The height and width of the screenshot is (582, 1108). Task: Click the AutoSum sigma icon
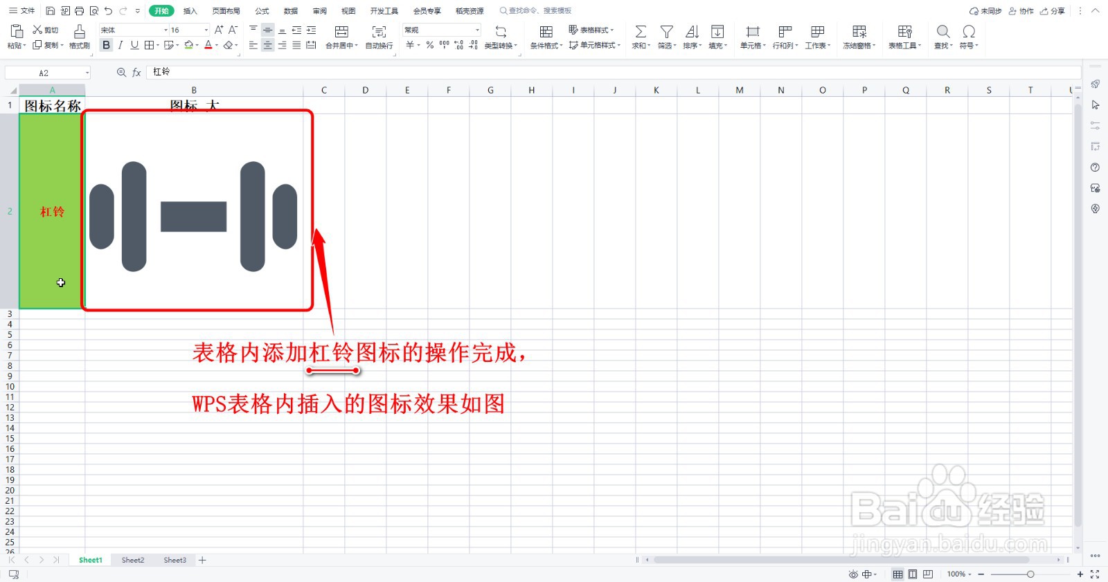(x=641, y=32)
